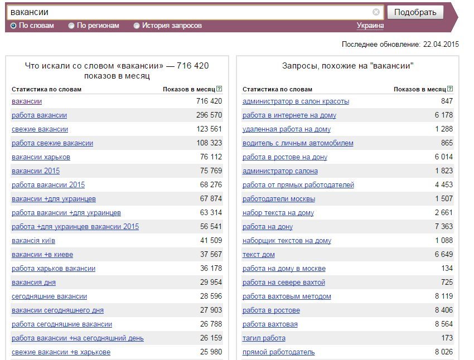
Task: Open the работа вакансии link
Action: tap(39, 115)
